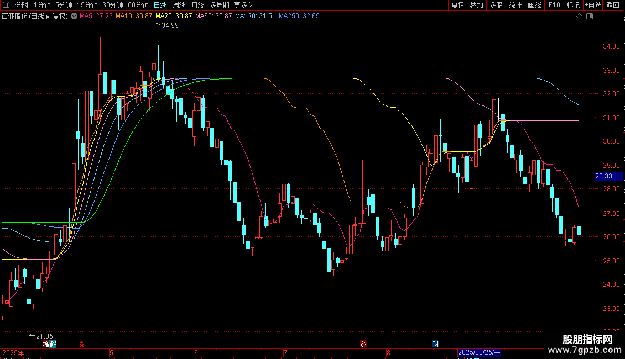Click the MA20: 30.87 label
Screen dimensions: 625x359
click(174, 17)
